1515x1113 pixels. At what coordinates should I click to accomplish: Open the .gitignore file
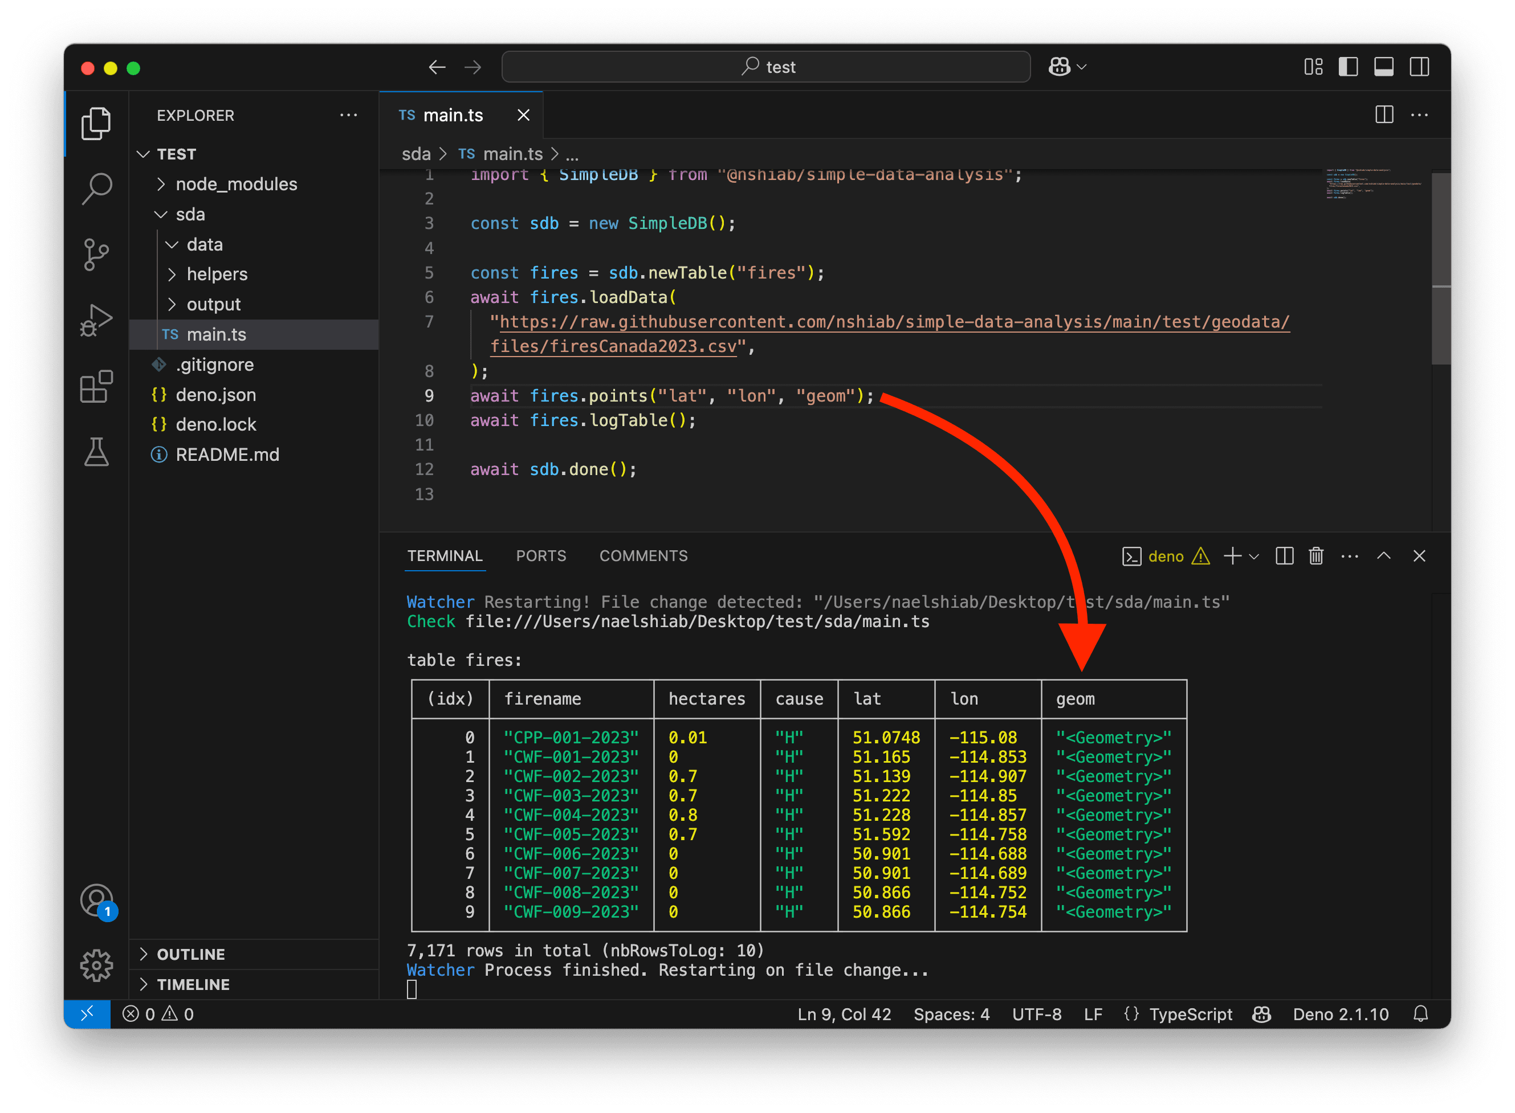pos(254,365)
